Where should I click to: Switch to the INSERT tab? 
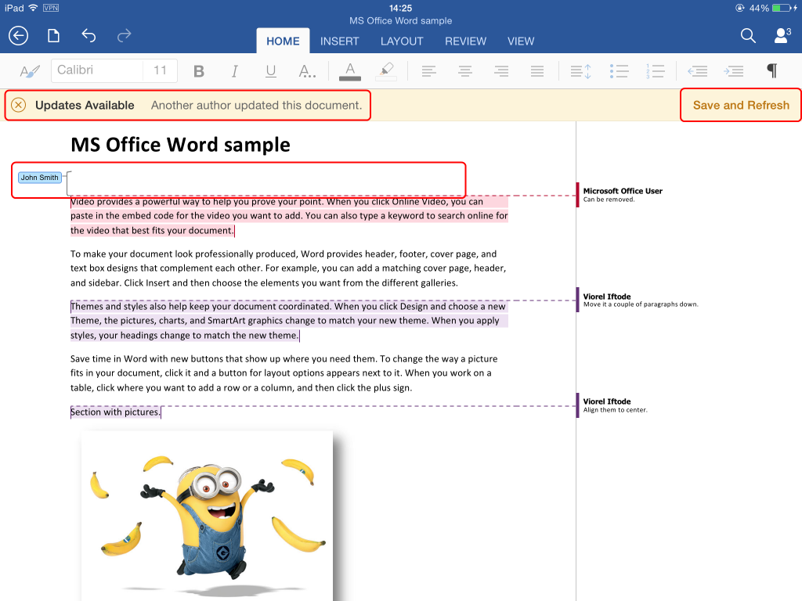coord(339,41)
